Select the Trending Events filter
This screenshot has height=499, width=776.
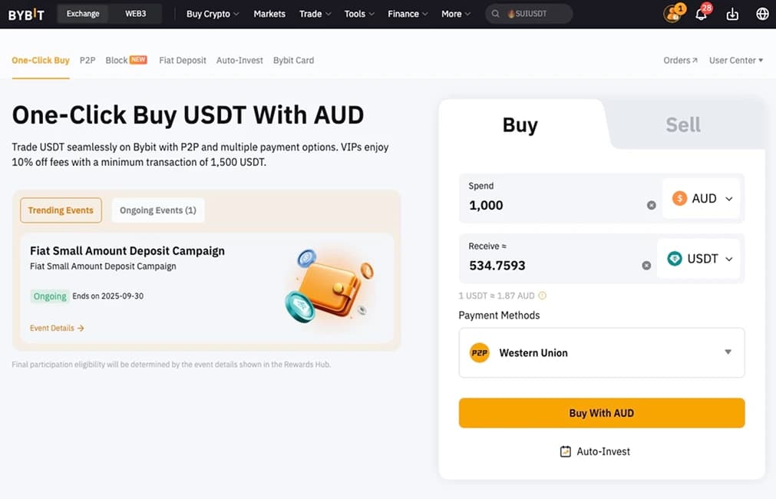tap(61, 210)
